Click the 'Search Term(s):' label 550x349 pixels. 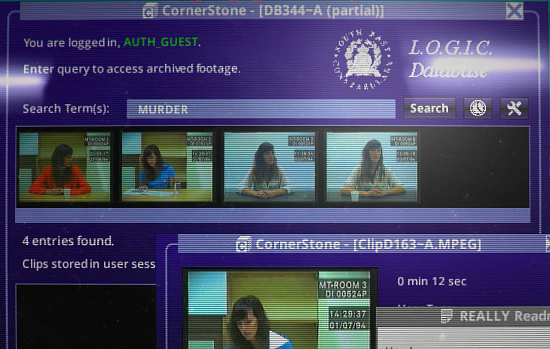(x=66, y=109)
